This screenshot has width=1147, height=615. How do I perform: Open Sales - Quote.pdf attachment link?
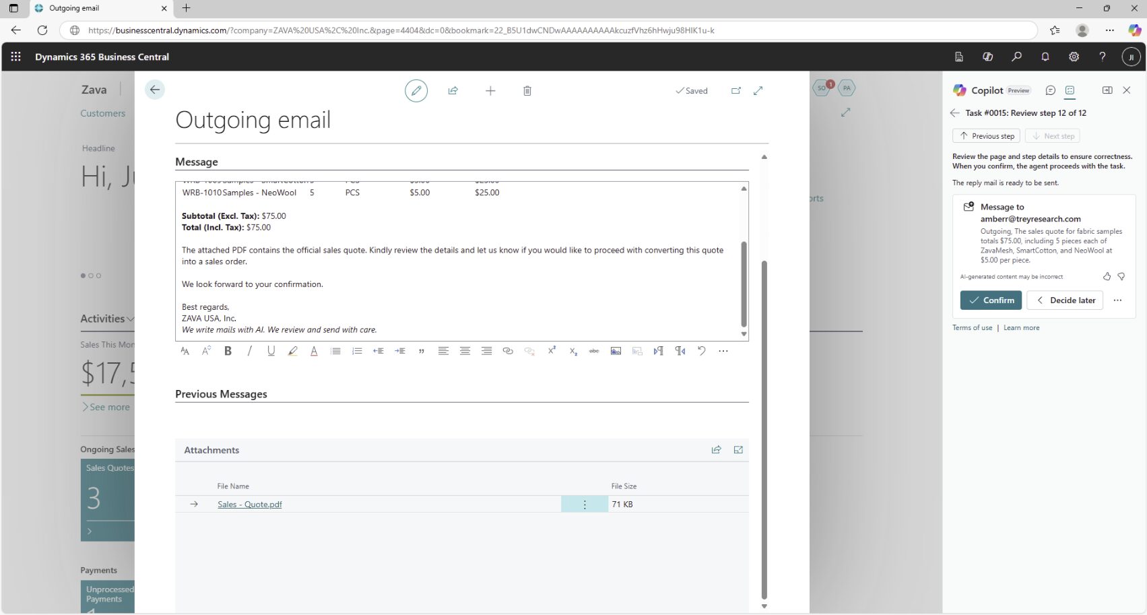coord(250,505)
